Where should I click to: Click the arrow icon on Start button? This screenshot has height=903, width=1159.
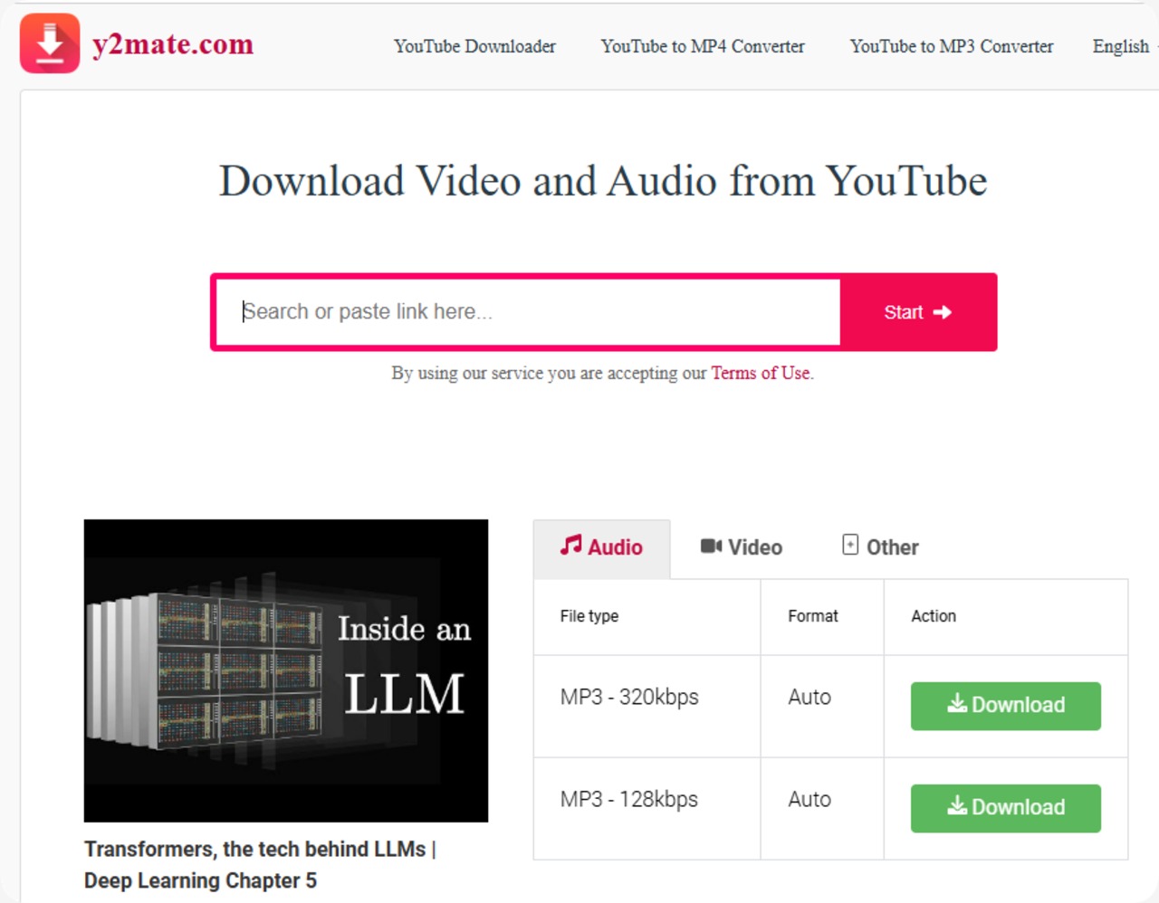(x=943, y=312)
